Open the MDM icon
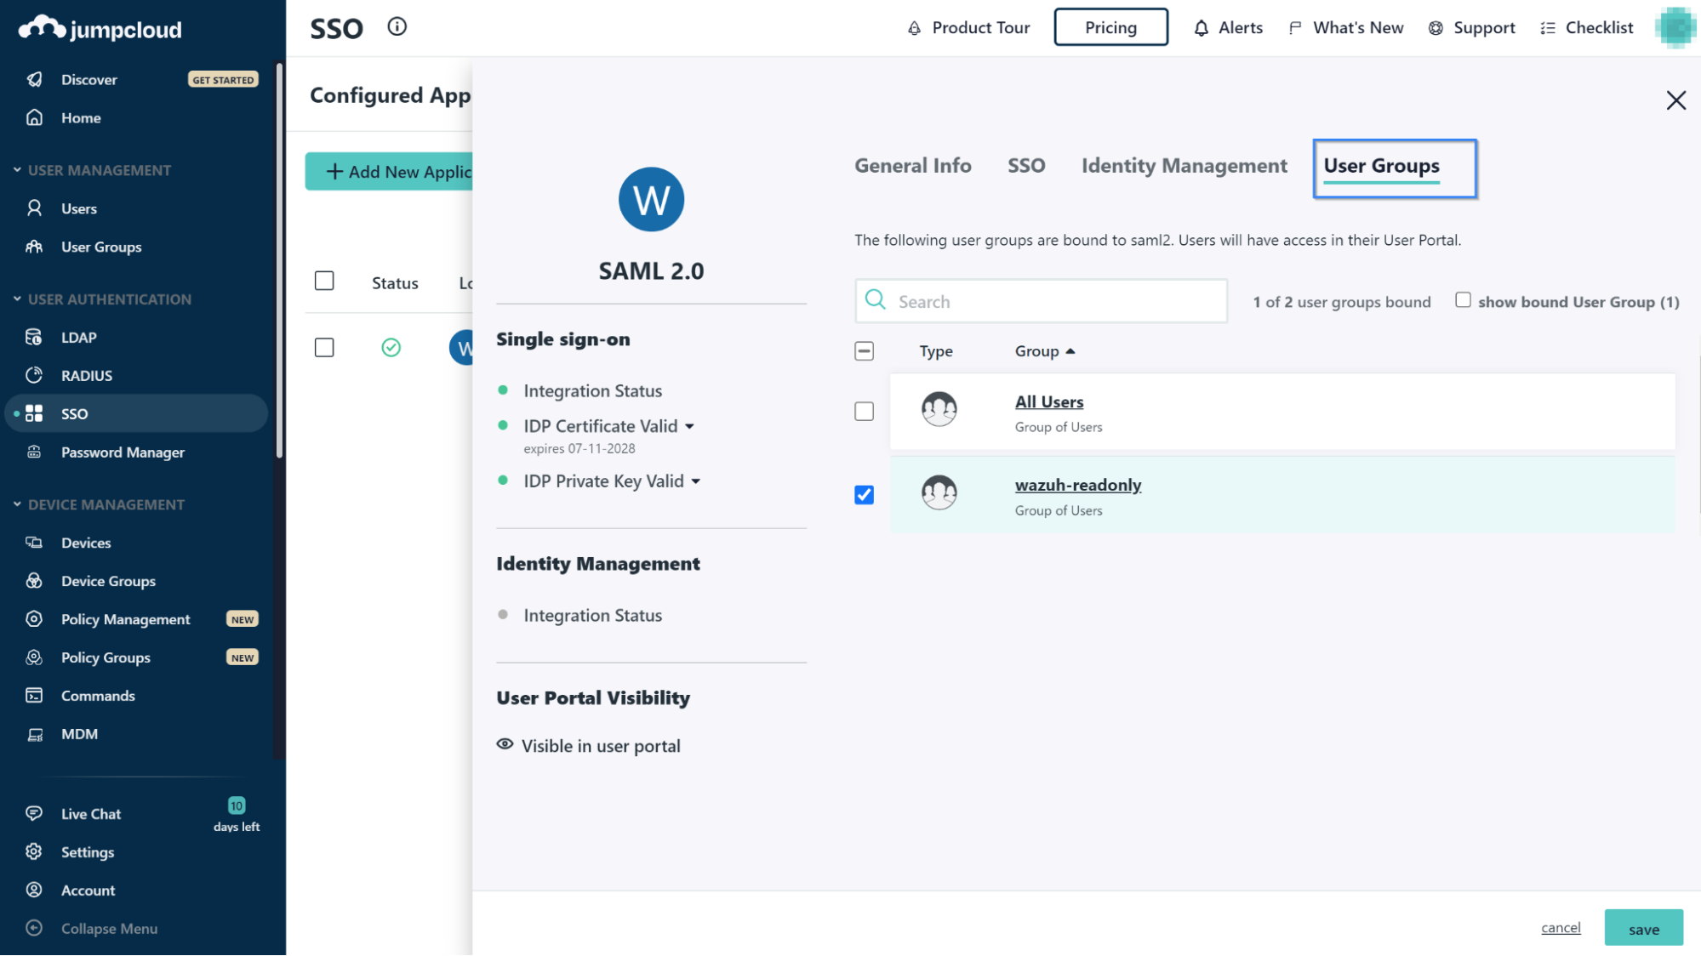This screenshot has height=956, width=1701. pos(34,734)
